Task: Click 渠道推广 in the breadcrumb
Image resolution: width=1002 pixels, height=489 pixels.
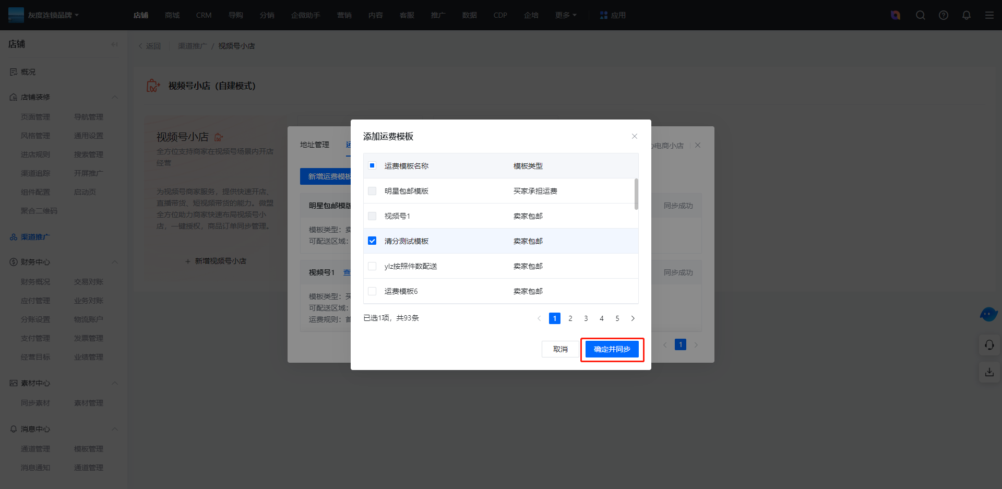Action: coord(192,46)
